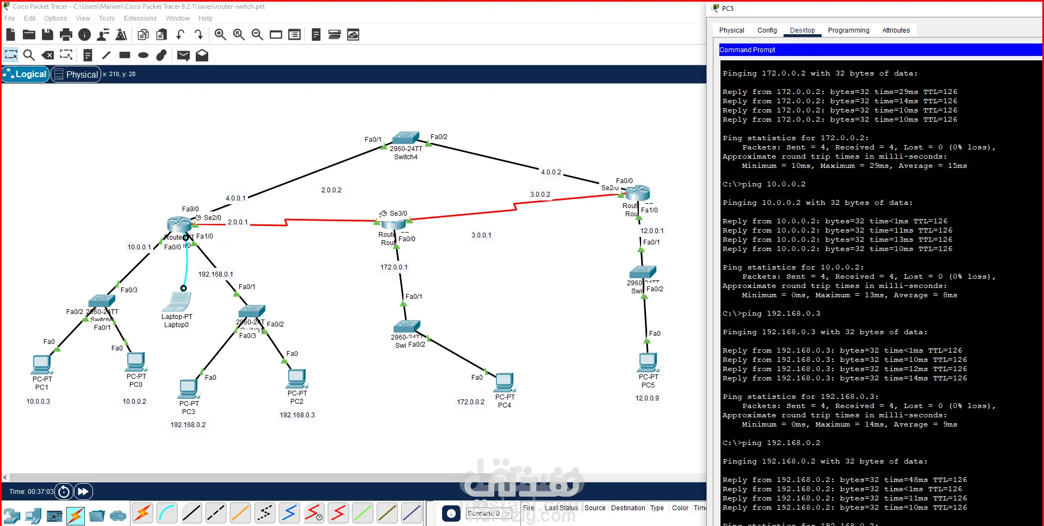Click the save floppy disk icon
The width and height of the screenshot is (1044, 526).
(x=47, y=35)
